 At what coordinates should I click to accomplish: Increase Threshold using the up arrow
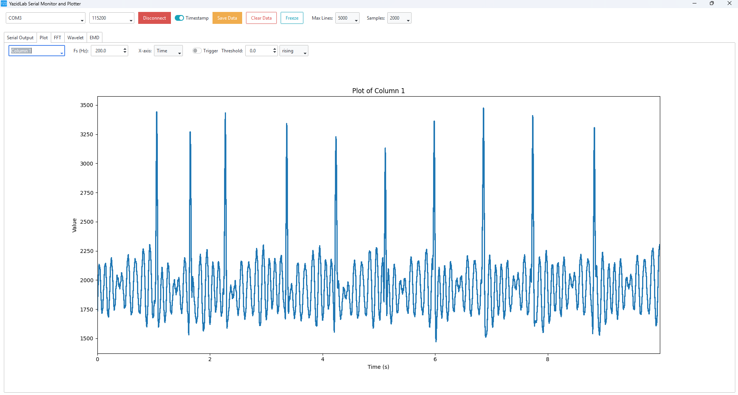(x=274, y=49)
